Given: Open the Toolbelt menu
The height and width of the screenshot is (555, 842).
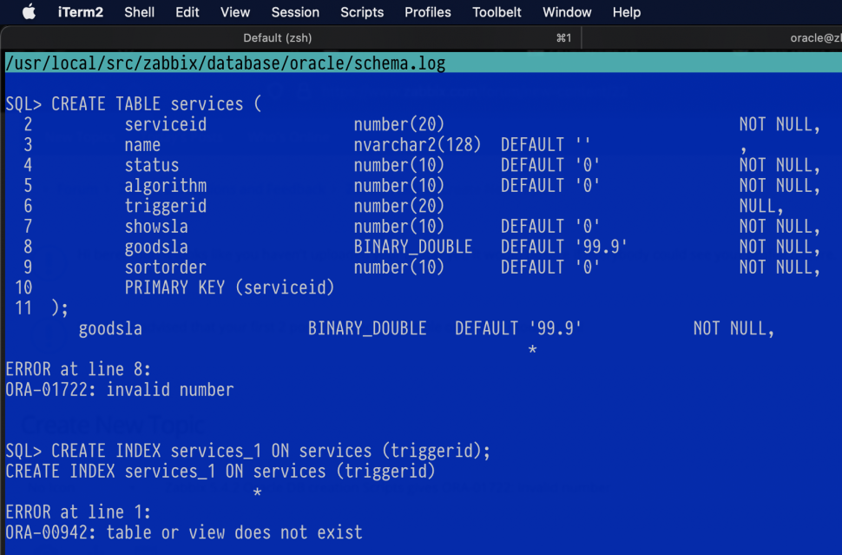Looking at the screenshot, I should click(x=497, y=12).
